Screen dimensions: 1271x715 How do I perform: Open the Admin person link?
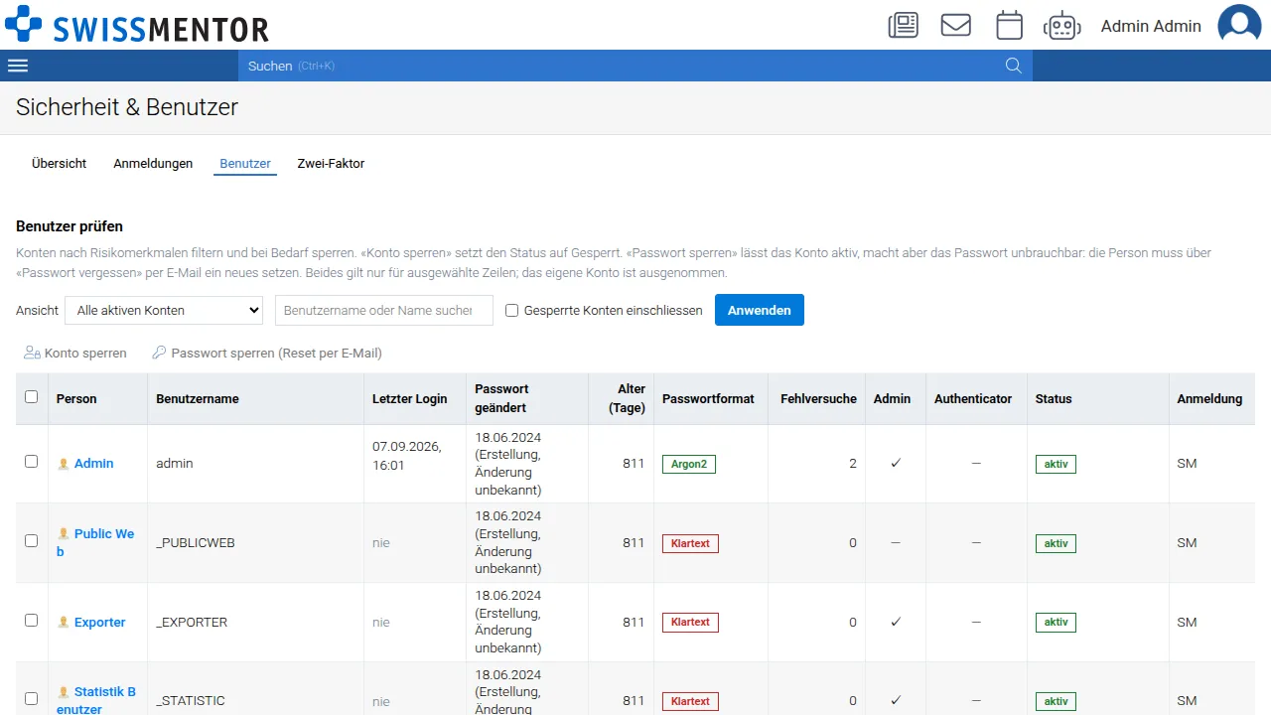coord(94,464)
